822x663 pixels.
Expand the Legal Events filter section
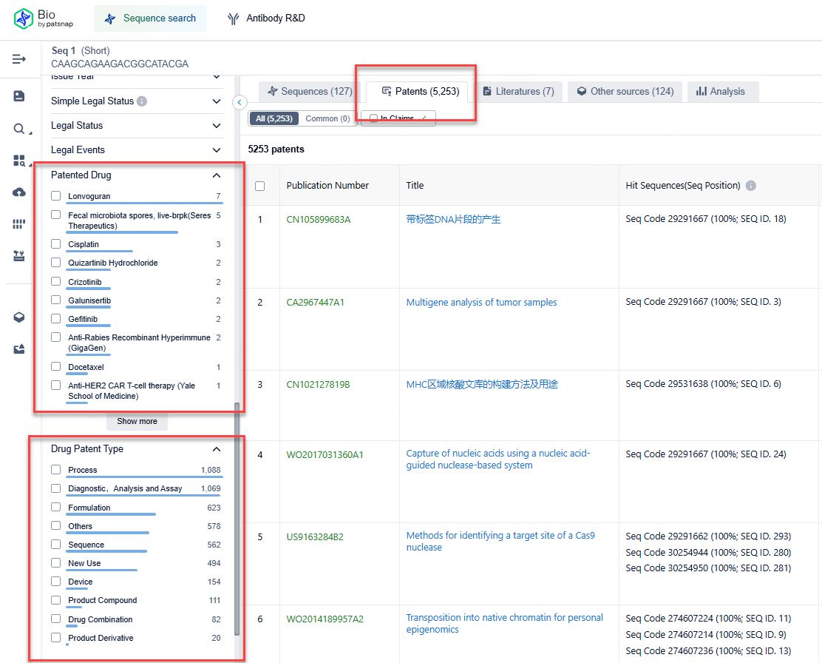[x=216, y=150]
